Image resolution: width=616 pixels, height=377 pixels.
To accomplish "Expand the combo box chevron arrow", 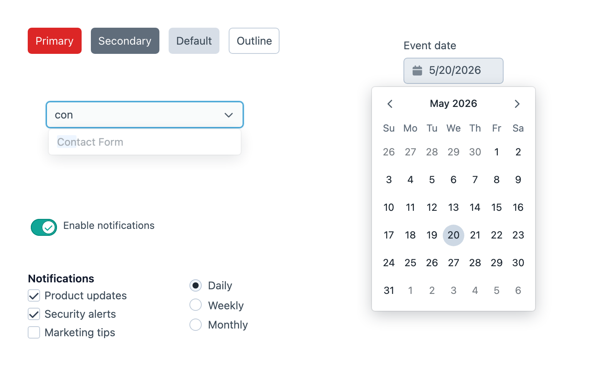I will (x=229, y=115).
